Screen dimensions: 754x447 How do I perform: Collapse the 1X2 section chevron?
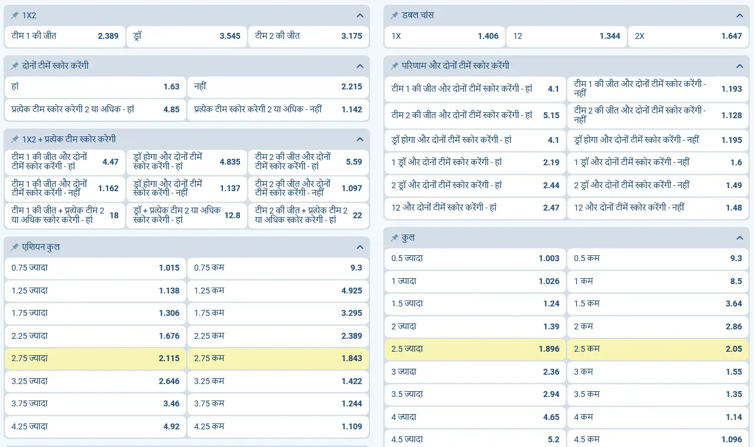click(x=360, y=16)
